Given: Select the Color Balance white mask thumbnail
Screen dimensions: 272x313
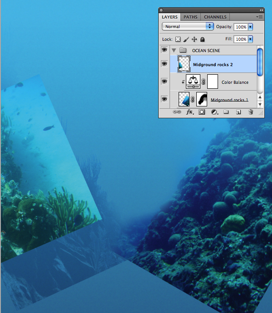Looking at the screenshot, I should pos(213,82).
